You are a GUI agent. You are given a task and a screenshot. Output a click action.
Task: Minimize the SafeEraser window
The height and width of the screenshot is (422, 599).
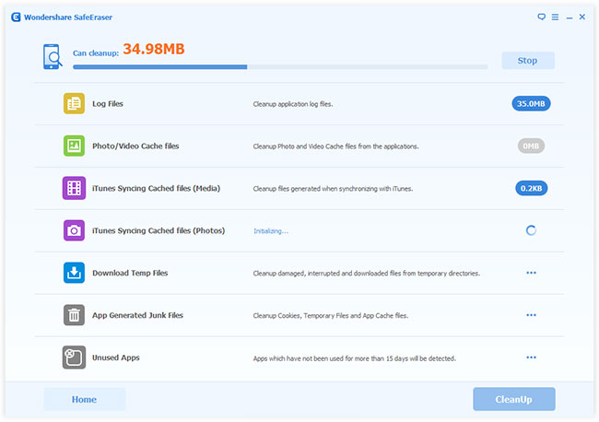coord(570,18)
